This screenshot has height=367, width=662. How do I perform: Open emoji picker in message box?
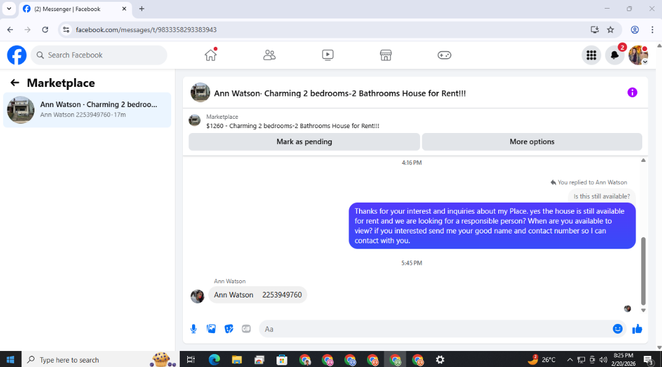tap(617, 329)
